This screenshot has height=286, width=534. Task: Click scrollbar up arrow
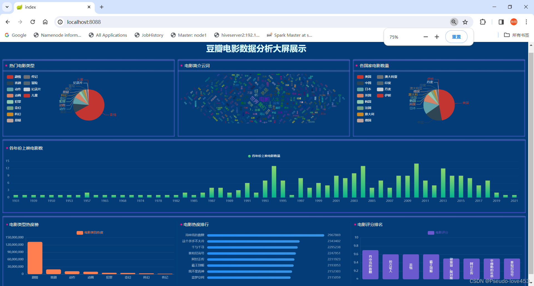(x=531, y=45)
